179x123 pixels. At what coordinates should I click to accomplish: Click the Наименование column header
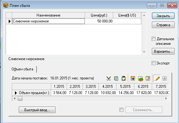[x=48, y=15]
